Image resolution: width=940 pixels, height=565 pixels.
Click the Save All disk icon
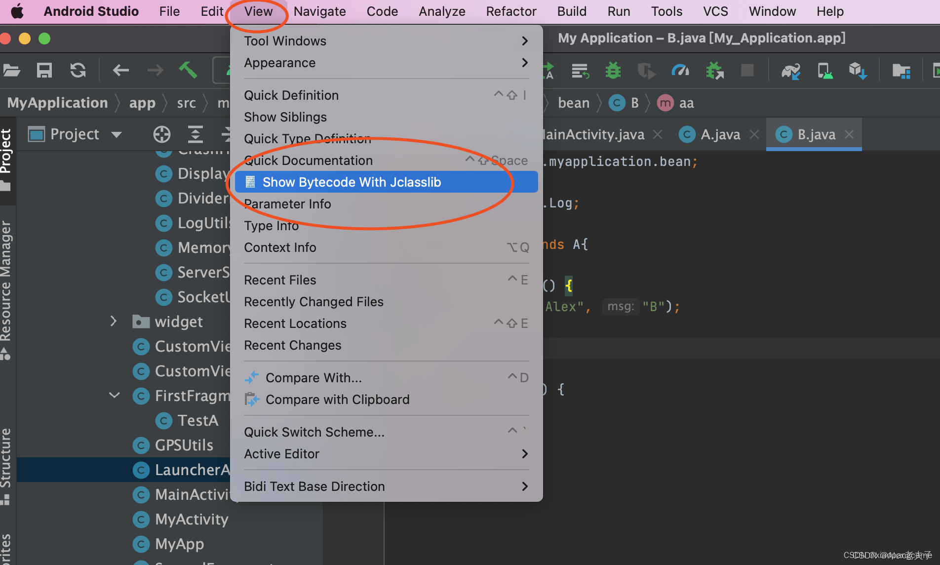44,71
